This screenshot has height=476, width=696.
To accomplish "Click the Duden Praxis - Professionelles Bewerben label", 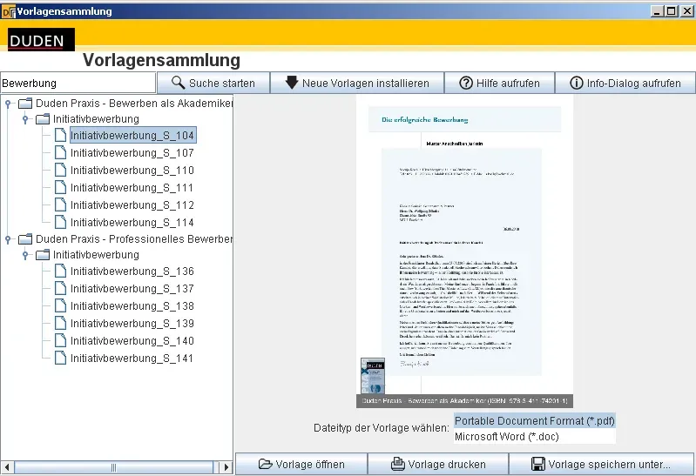I will 134,239.
